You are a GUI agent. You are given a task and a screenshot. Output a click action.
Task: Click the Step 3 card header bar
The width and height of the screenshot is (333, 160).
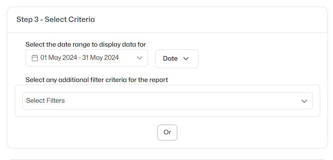coord(167,20)
